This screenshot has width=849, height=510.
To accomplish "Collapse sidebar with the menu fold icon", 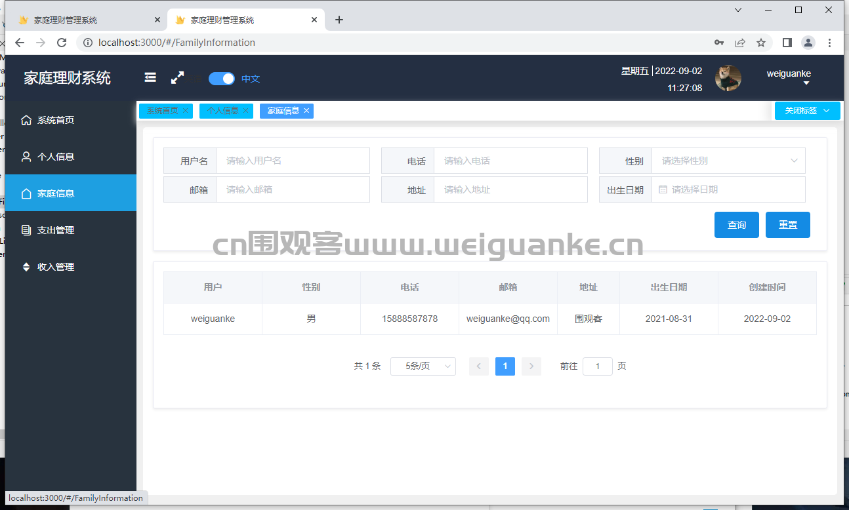I will click(x=150, y=78).
